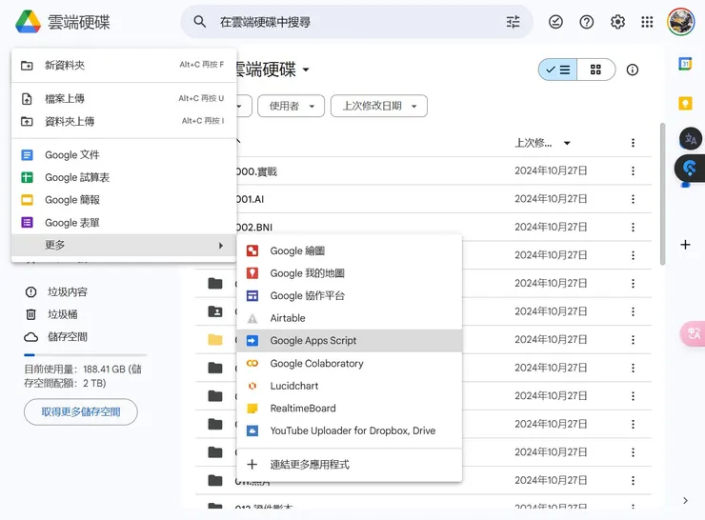Click the 儲存空間 cloud icon
Screen dimensions: 705x520
coord(30,336)
